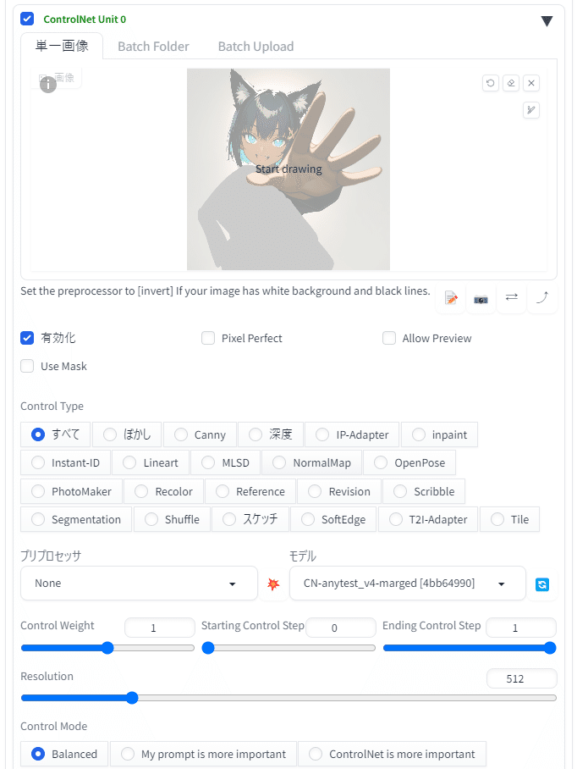The width and height of the screenshot is (577, 769).
Task: Click the undo icon above the canvas
Action: point(491,83)
